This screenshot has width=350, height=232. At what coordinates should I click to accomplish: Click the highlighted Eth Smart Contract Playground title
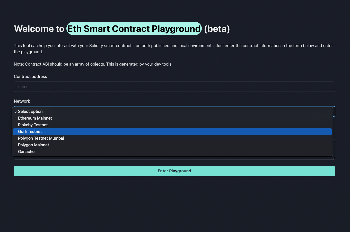point(134,29)
